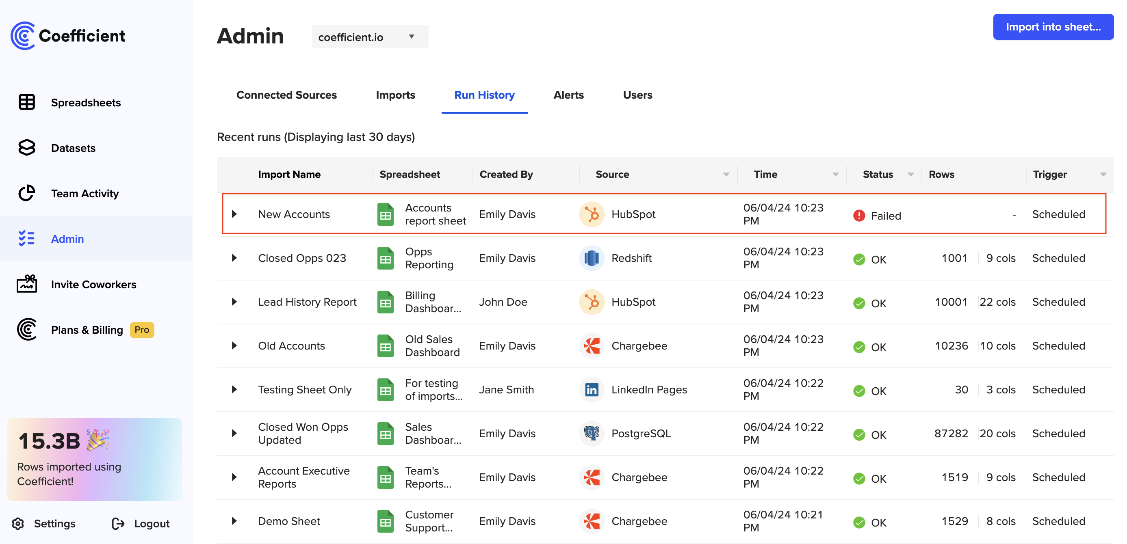Viewport: 1127px width, 544px height.
Task: Click the red Failed status icon
Action: point(859,216)
